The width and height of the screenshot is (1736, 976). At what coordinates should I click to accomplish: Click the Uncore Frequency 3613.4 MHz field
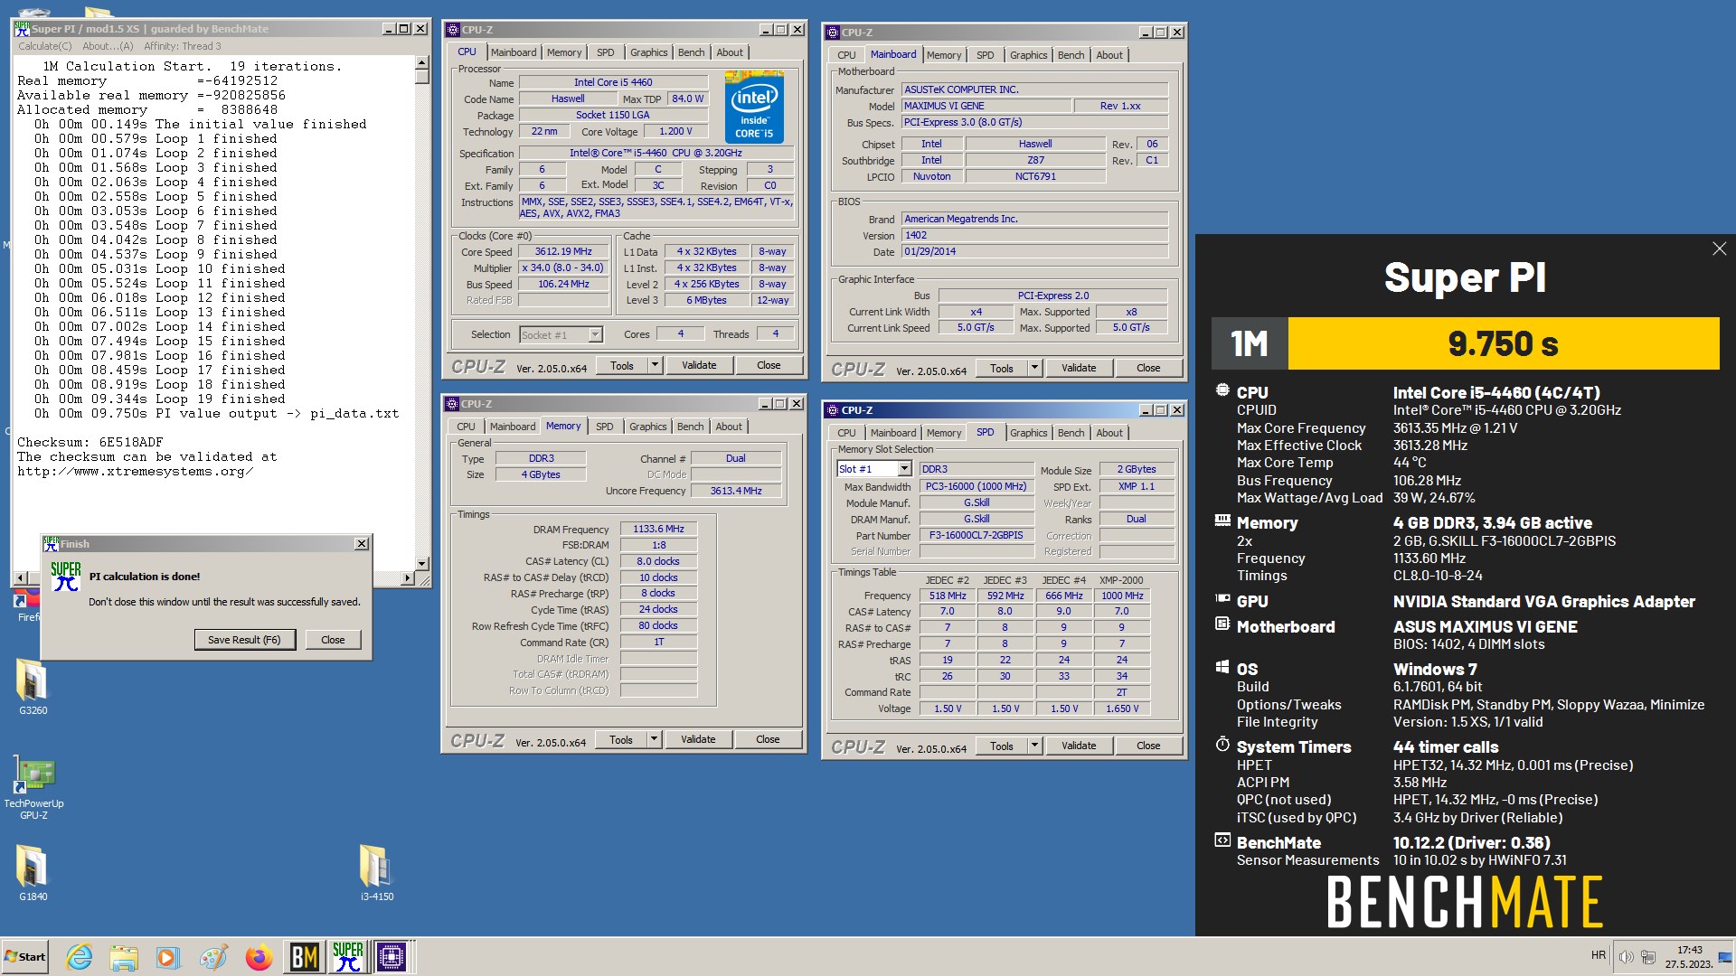(x=736, y=491)
